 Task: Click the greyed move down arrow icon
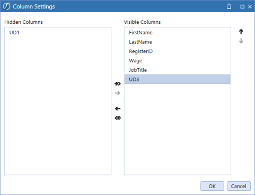(241, 41)
